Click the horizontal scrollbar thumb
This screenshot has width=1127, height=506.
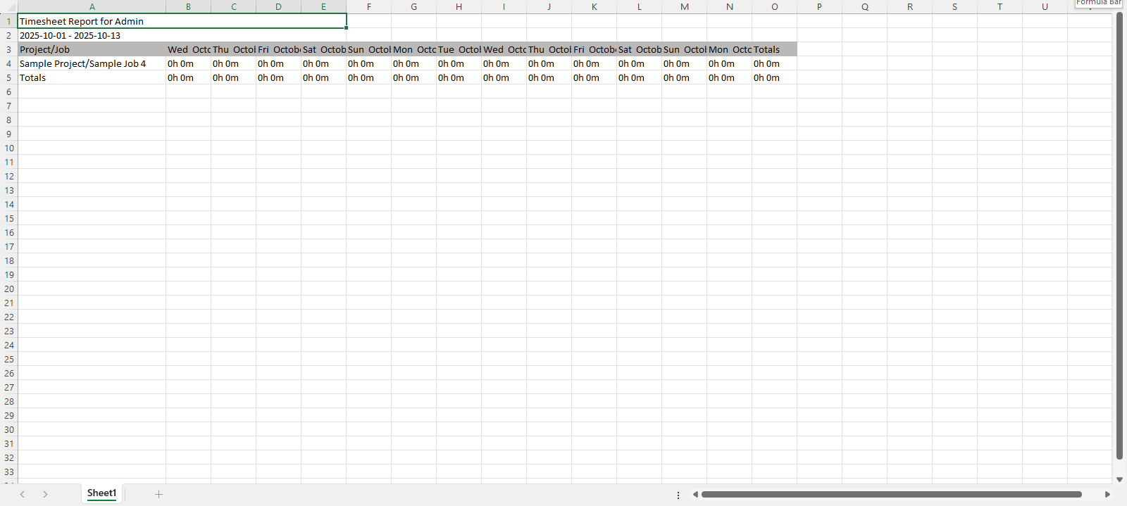point(891,494)
